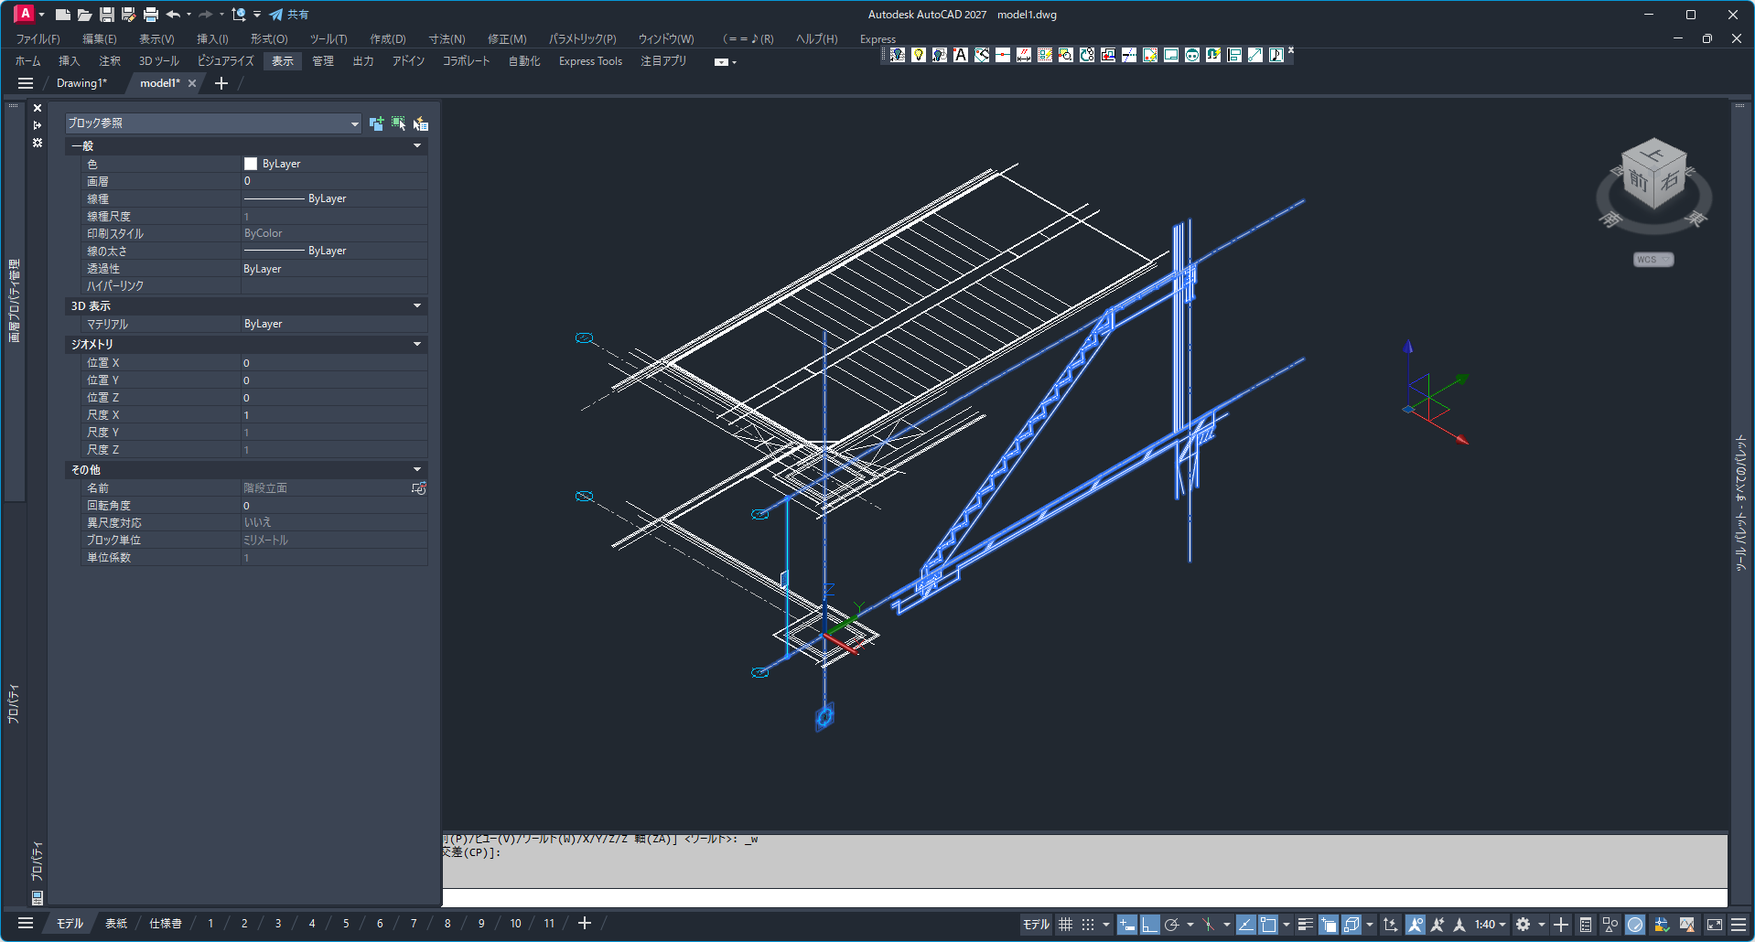Toggle line weight display in status bar
The width and height of the screenshot is (1755, 942).
click(x=1306, y=925)
